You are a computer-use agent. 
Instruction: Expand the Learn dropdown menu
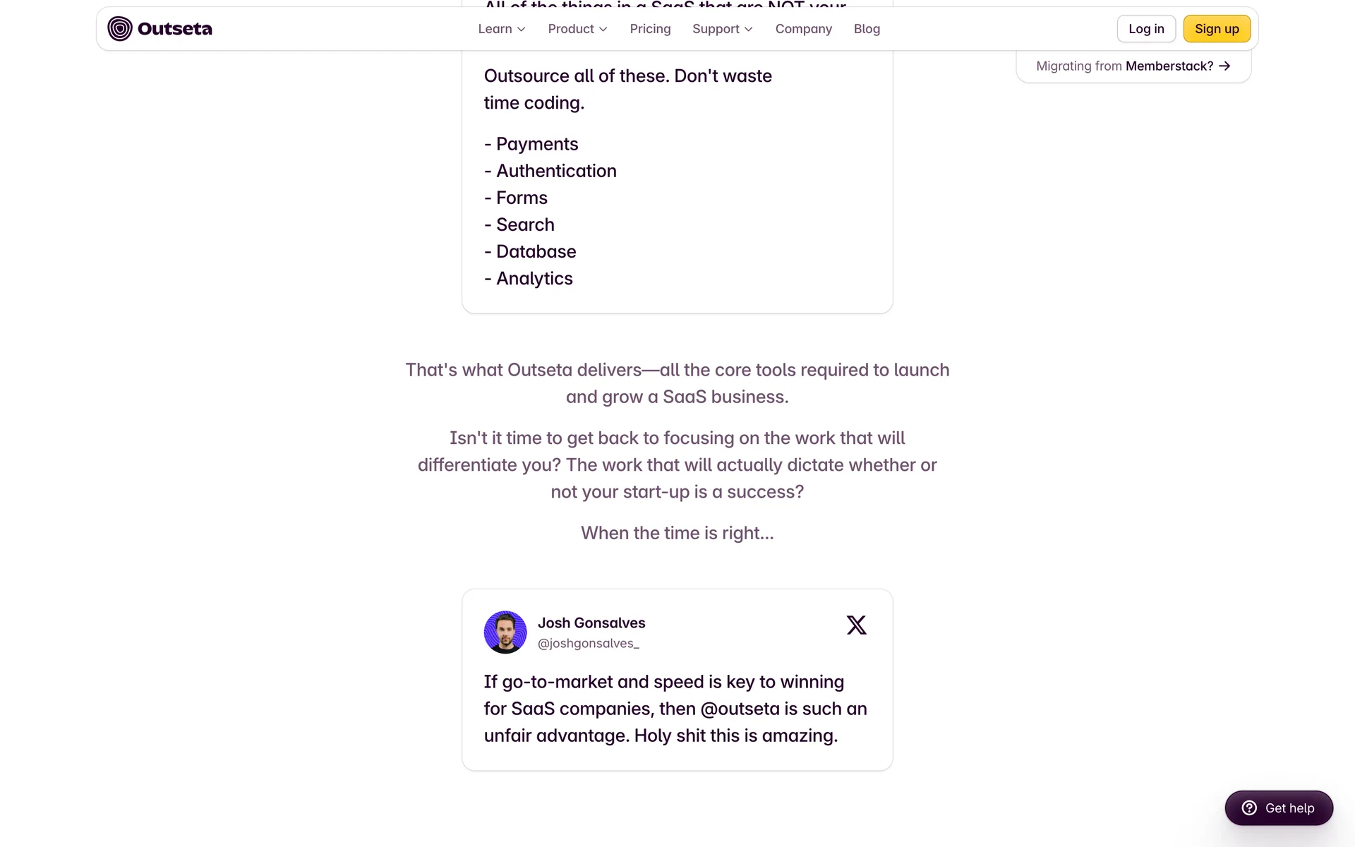(x=501, y=29)
